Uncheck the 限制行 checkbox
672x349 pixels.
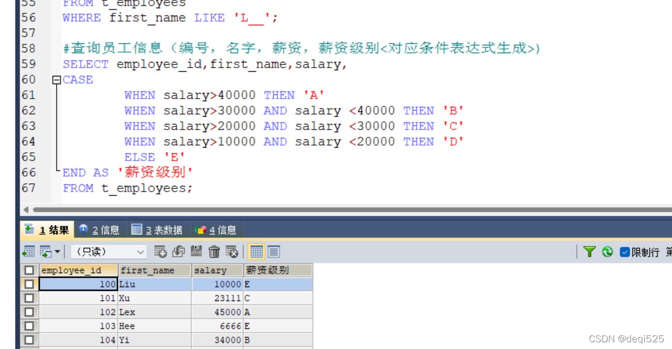625,252
